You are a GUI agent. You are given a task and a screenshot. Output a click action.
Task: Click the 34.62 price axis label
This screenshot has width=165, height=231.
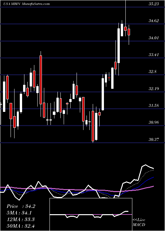tap(154, 21)
